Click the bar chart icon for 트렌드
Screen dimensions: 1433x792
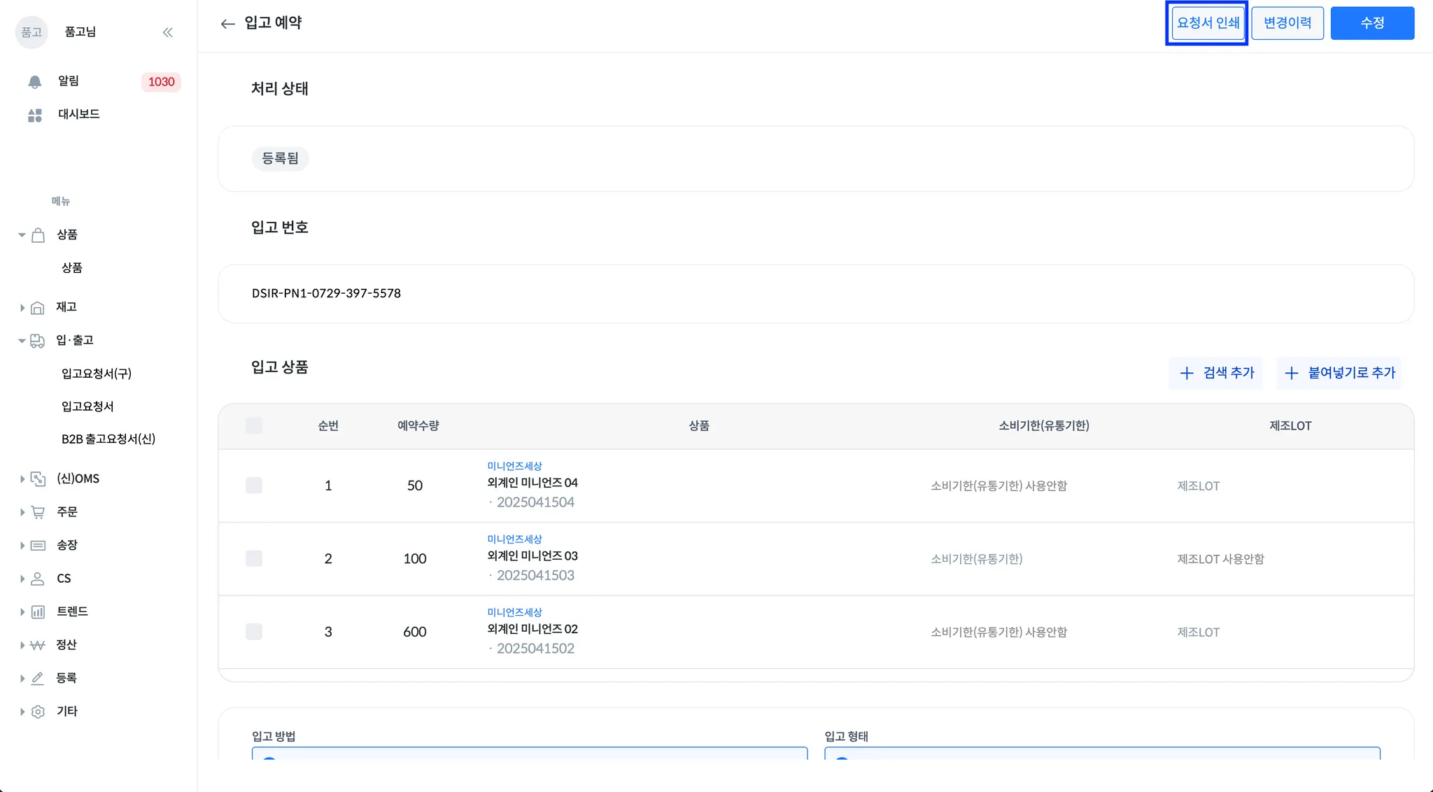[x=38, y=612]
